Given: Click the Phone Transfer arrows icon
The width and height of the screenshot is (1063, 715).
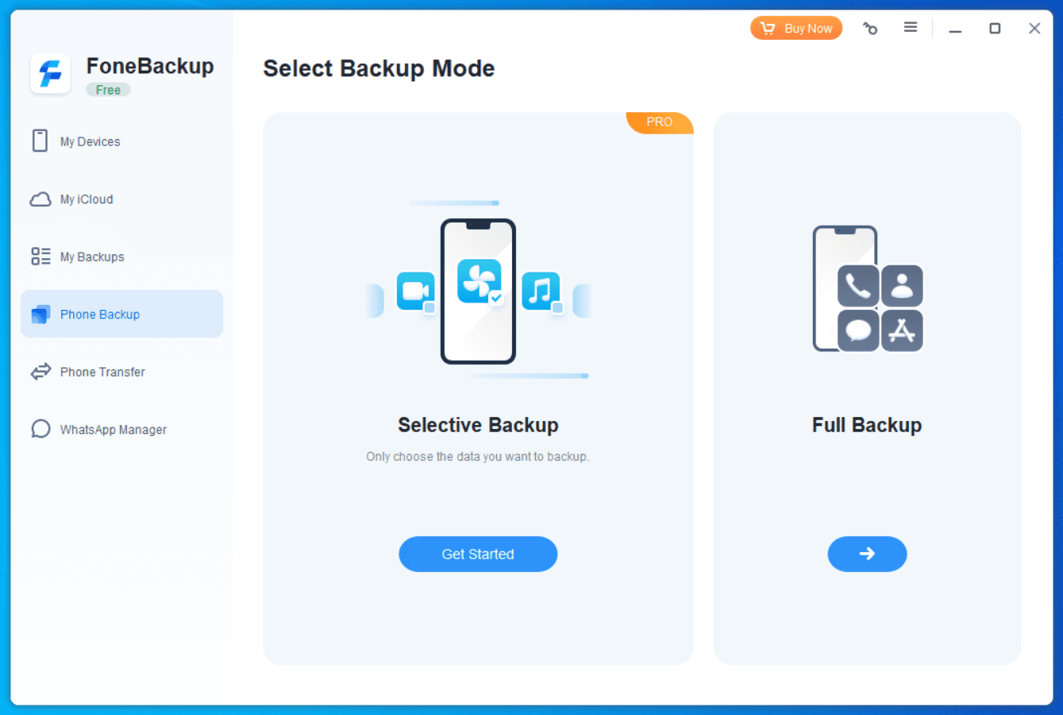Looking at the screenshot, I should 40,372.
